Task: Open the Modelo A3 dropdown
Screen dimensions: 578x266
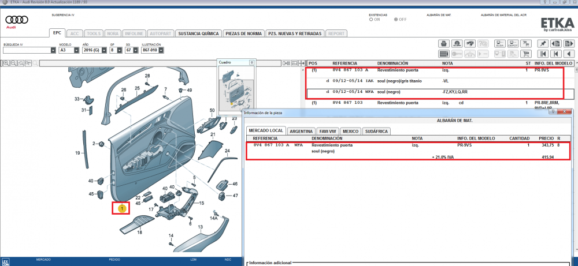Action: pos(69,50)
